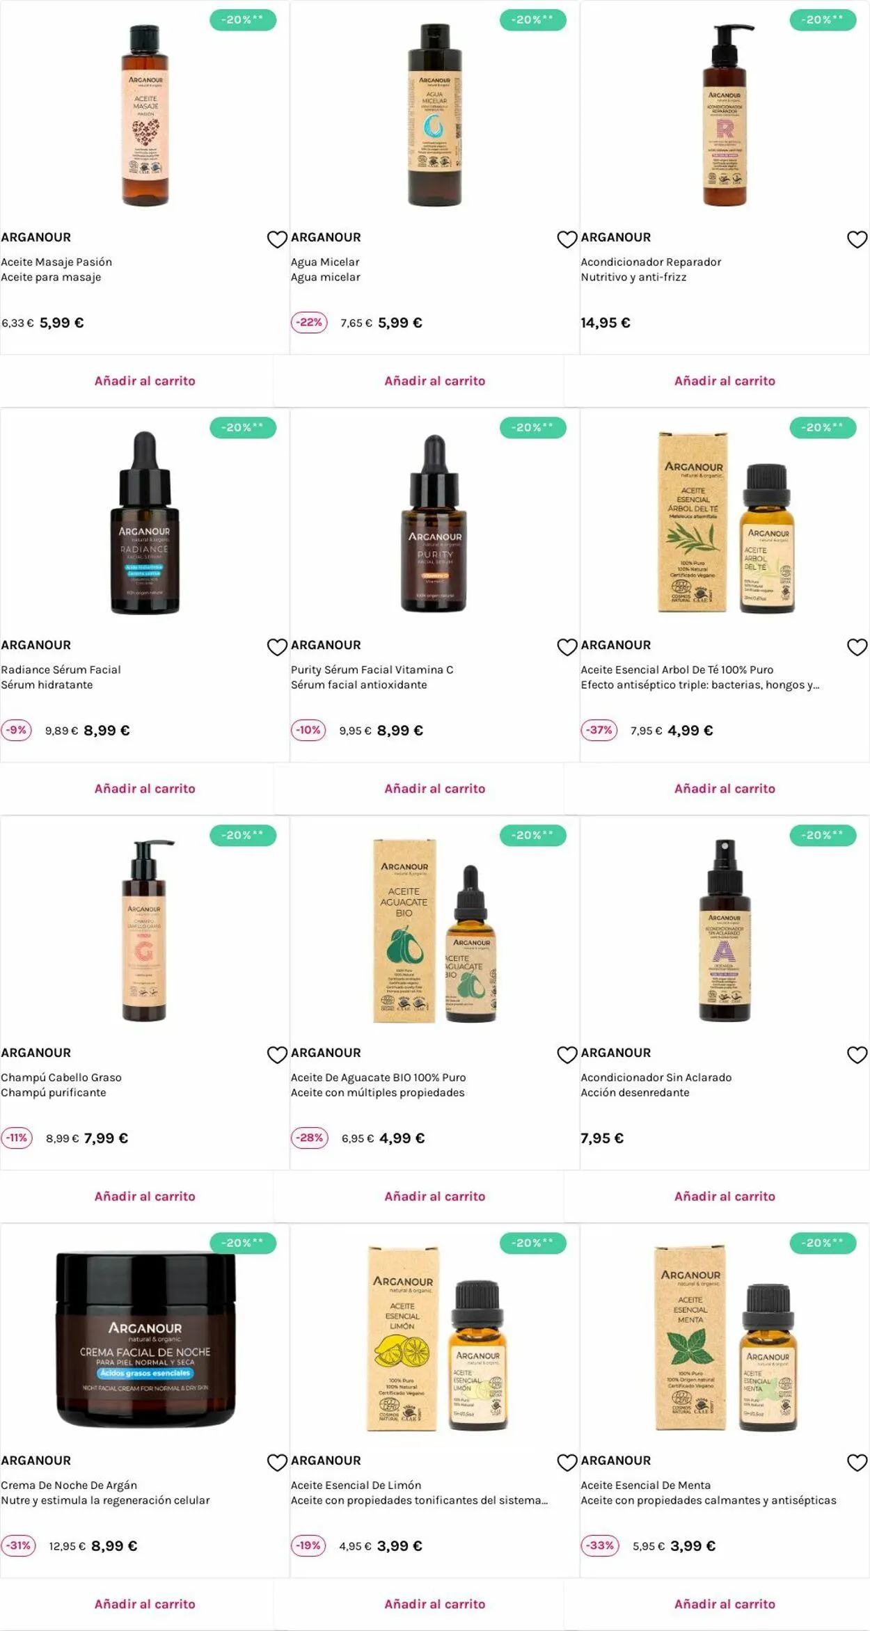The height and width of the screenshot is (1631, 870).
Task: Toggle heart on Aceite Esencial Arbol De Té
Action: 857,647
